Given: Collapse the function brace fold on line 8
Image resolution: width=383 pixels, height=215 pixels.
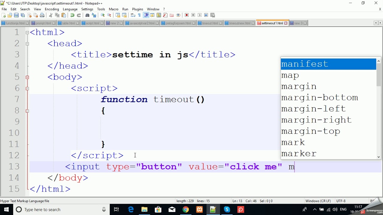Looking at the screenshot, I should (27, 111).
